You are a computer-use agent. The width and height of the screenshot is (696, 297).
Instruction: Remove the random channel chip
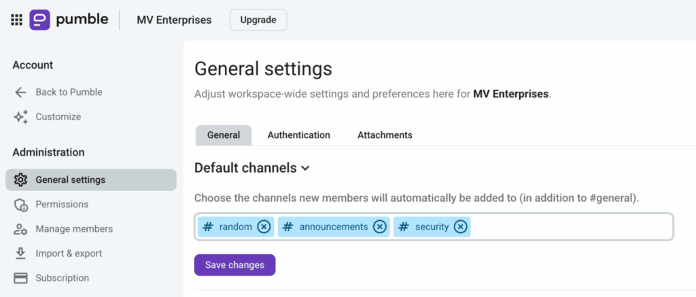264,227
